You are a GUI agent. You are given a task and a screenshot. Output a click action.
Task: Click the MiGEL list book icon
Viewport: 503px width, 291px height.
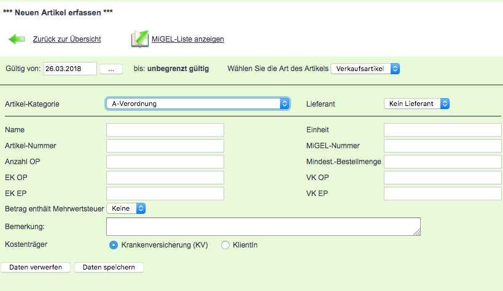pyautogui.click(x=139, y=39)
